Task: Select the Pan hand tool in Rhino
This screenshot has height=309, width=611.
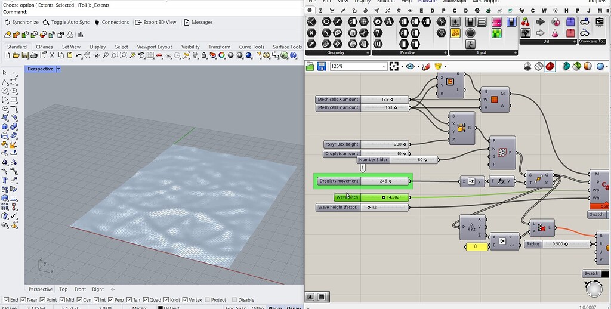Action: coord(87,55)
